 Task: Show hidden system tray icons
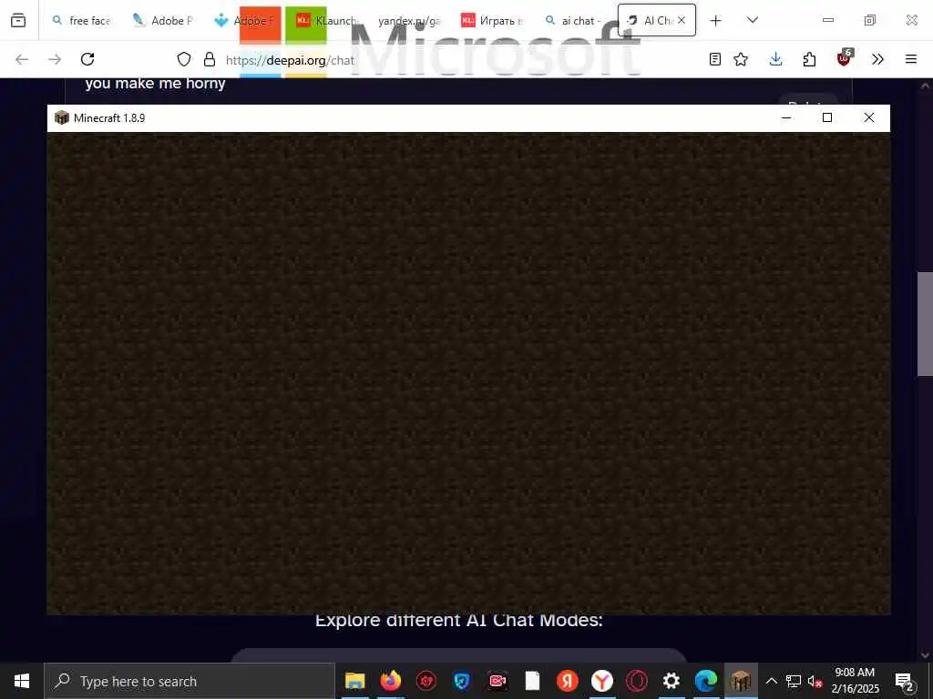pos(771,681)
